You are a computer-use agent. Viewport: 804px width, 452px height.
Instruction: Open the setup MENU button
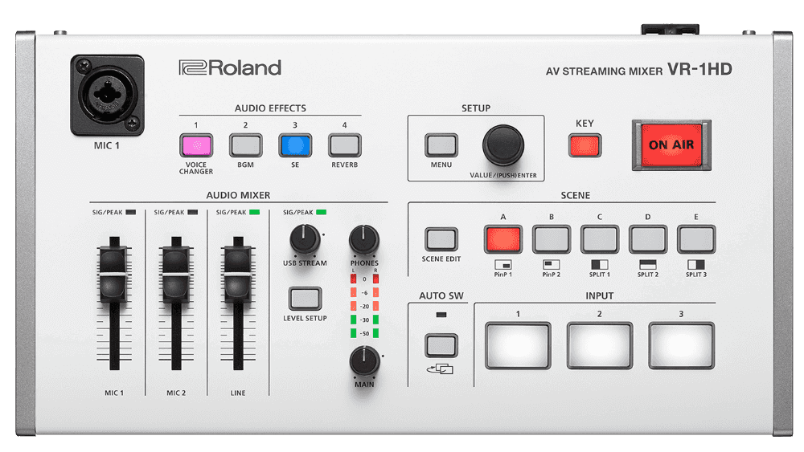pos(441,145)
